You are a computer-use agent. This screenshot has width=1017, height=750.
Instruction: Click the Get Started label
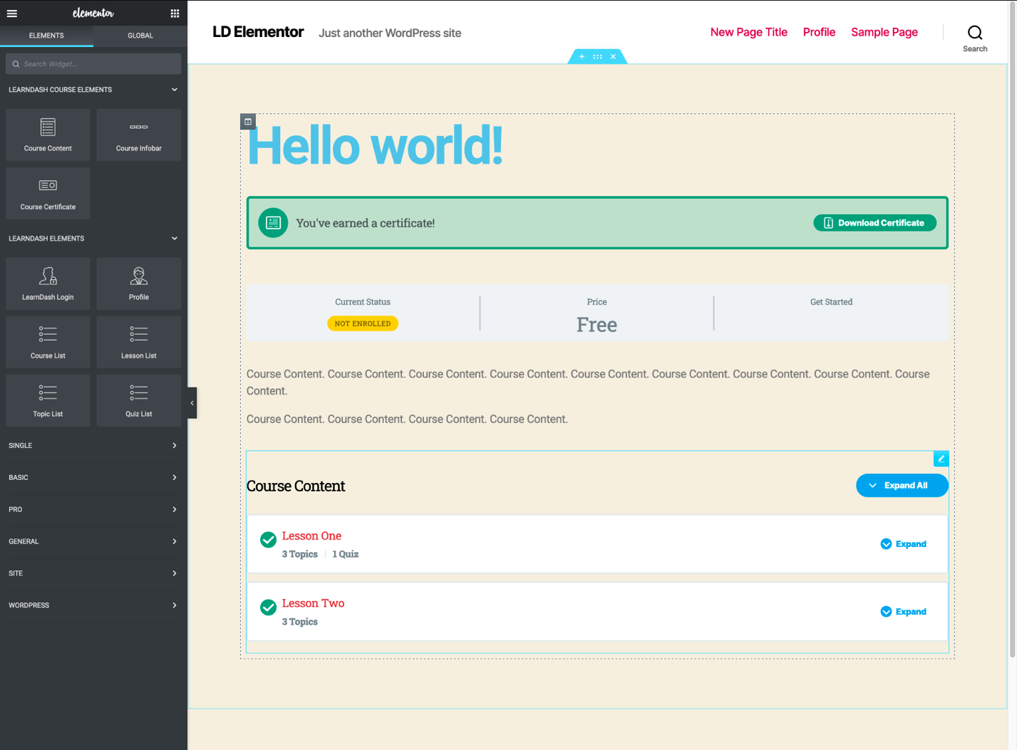[831, 302]
